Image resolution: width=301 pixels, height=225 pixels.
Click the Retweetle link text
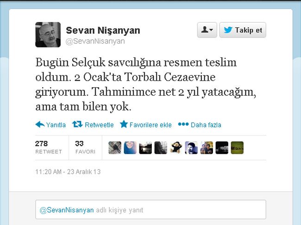[x=99, y=125]
